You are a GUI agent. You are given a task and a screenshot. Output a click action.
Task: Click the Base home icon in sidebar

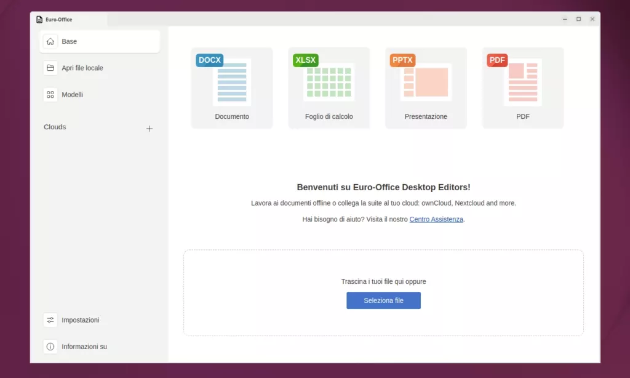coord(50,41)
